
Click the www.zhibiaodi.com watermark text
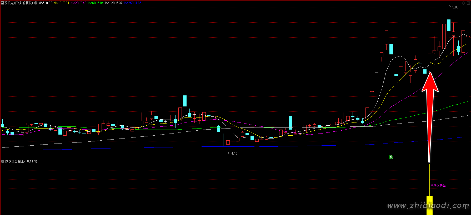[x=428, y=206]
